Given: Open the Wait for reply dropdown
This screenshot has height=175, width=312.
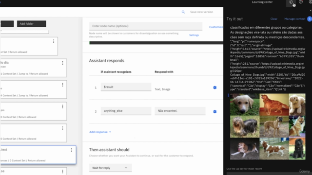Looking at the screenshot, I should tap(110, 168).
